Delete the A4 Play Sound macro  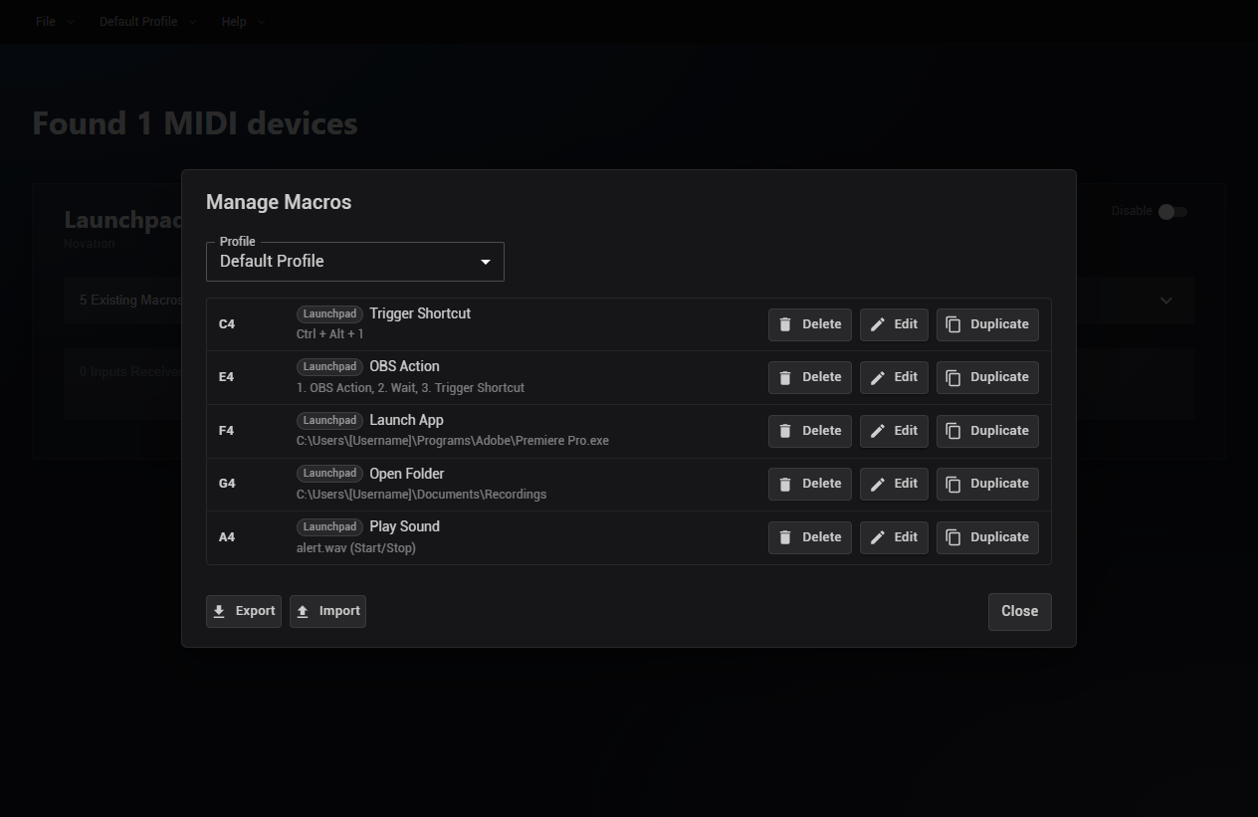(x=810, y=537)
